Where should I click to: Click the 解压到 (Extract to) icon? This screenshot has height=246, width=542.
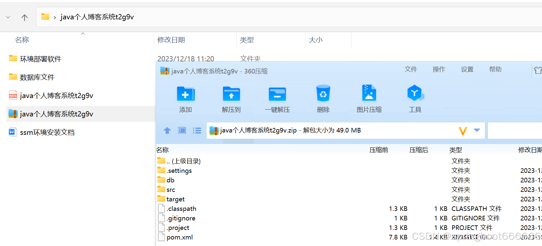point(231,94)
